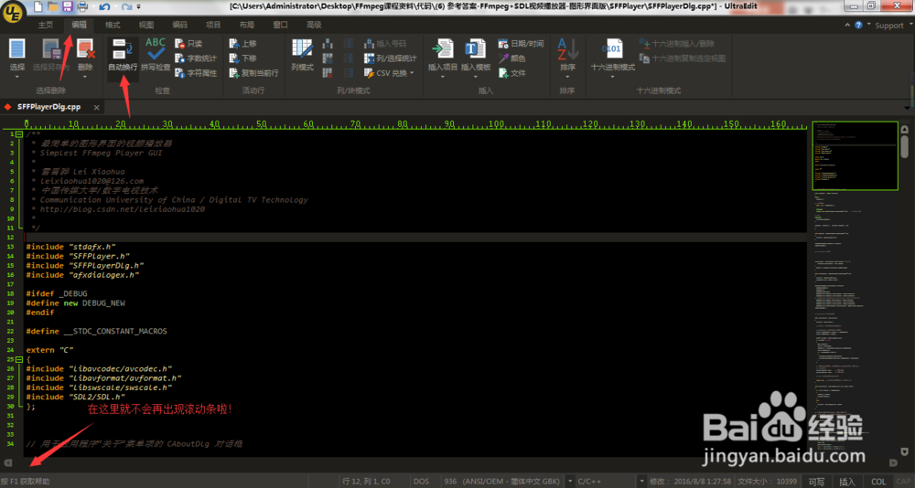
Task: Open the 颜色 color picker eyedropper
Action: 511,58
